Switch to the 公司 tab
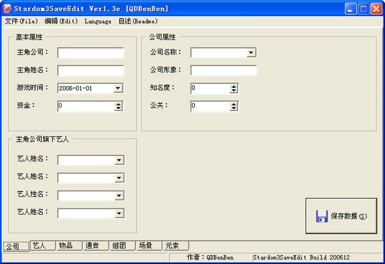 (x=16, y=246)
